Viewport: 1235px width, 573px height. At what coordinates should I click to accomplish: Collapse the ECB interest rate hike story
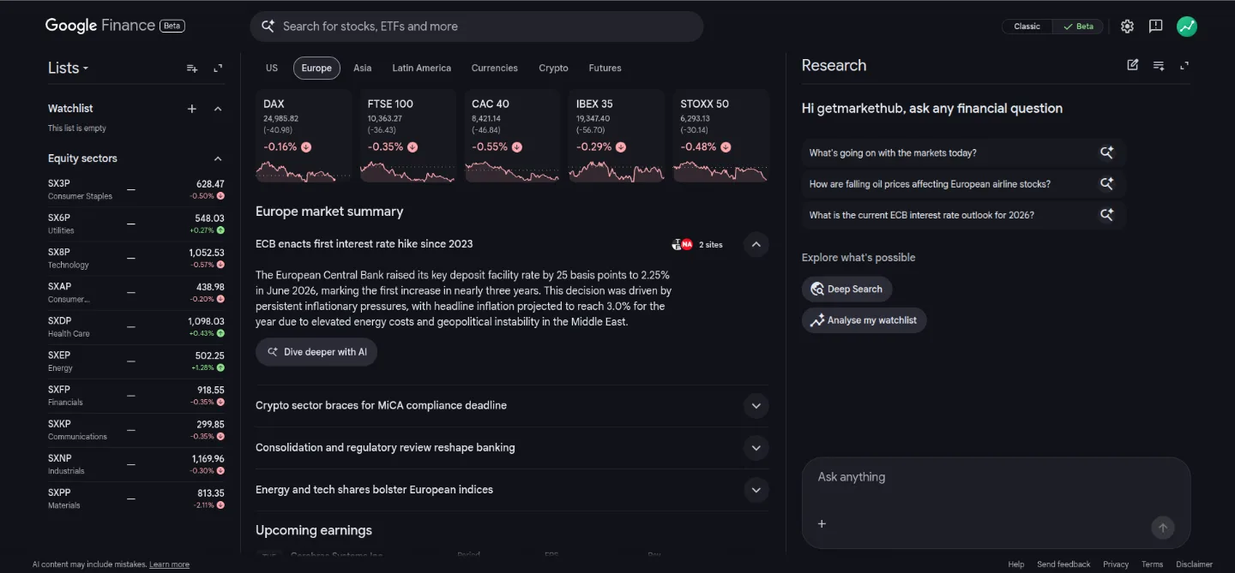(x=756, y=244)
